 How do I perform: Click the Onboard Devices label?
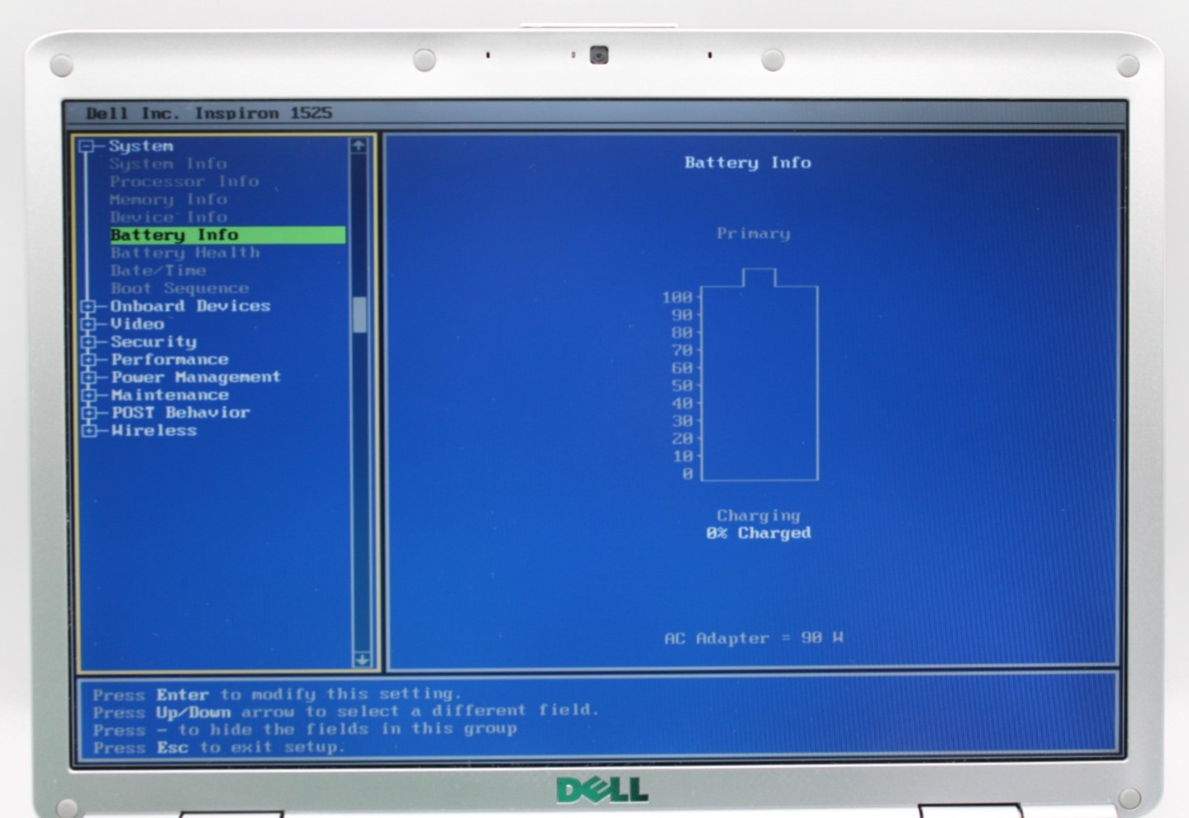pyautogui.click(x=190, y=306)
